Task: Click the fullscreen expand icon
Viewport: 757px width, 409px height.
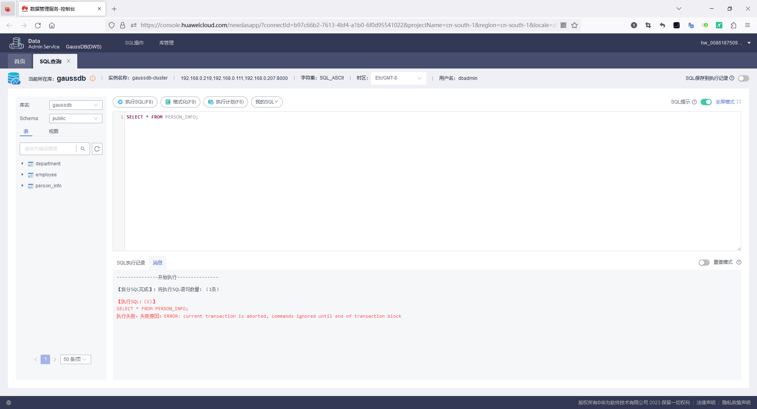Action: pyautogui.click(x=739, y=102)
